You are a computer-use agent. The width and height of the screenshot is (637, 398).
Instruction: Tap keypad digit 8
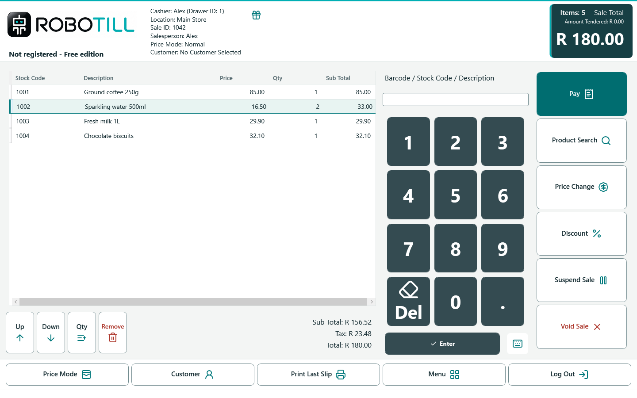[x=456, y=248]
